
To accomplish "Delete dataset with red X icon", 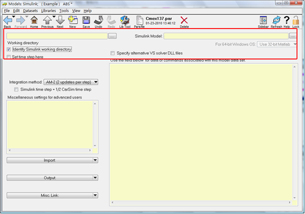I will pos(184,20).
